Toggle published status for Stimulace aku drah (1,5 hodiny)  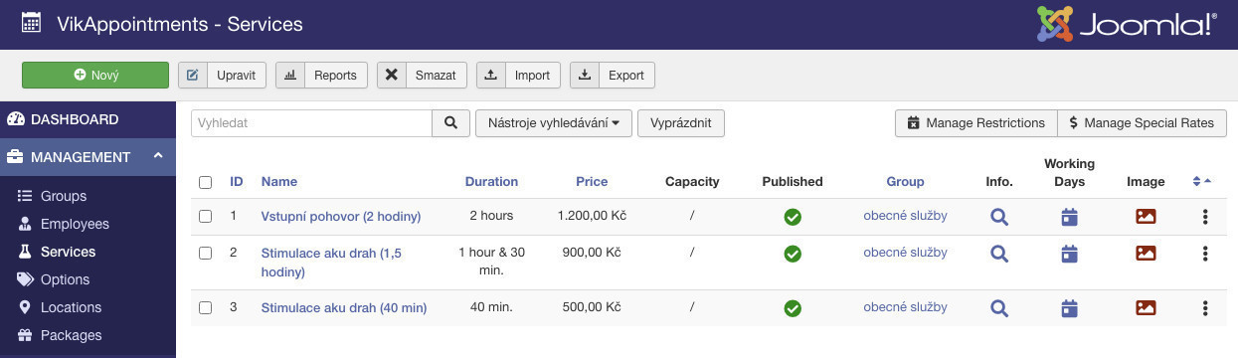tap(793, 254)
